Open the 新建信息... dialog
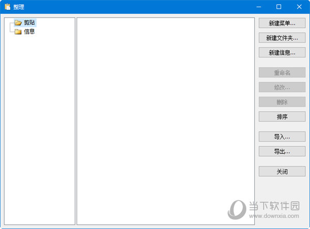This screenshot has height=229, width=310. 282,52
